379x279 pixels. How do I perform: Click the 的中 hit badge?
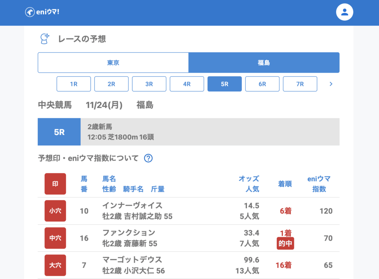tap(285, 243)
